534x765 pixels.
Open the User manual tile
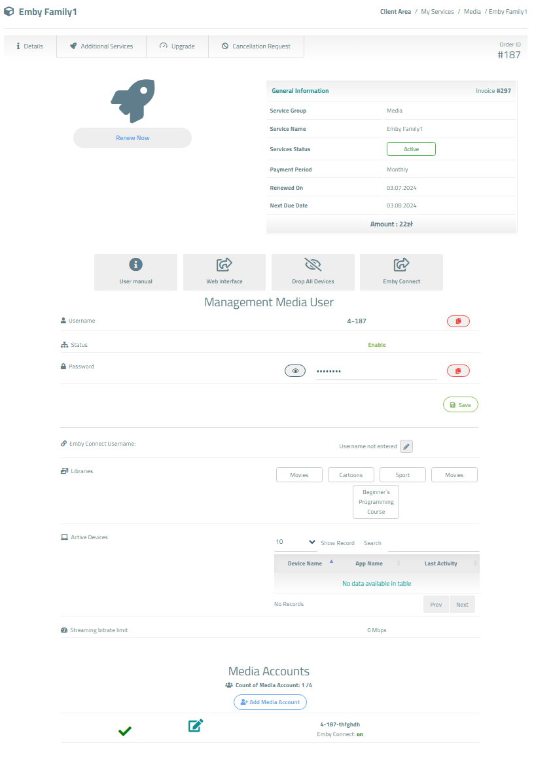(135, 272)
